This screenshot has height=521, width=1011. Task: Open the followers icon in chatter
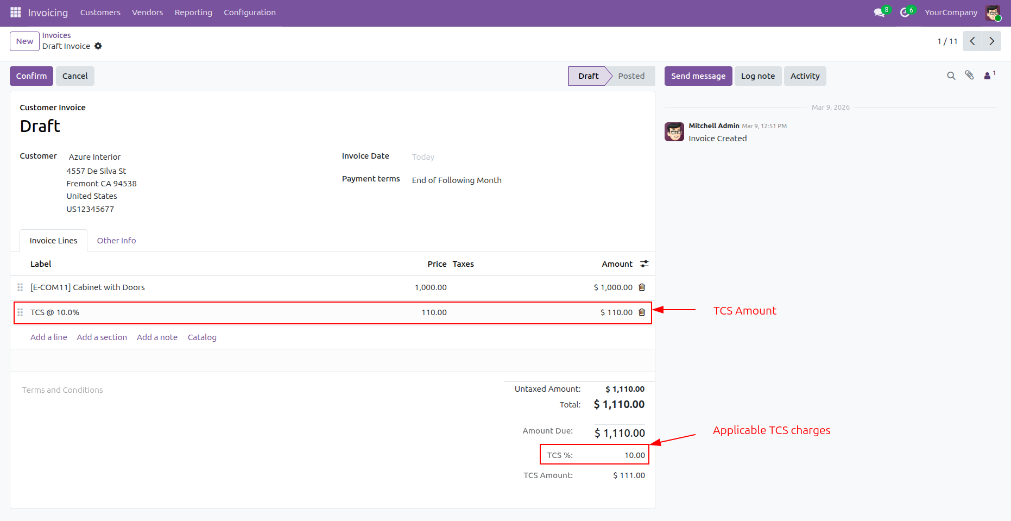[989, 76]
